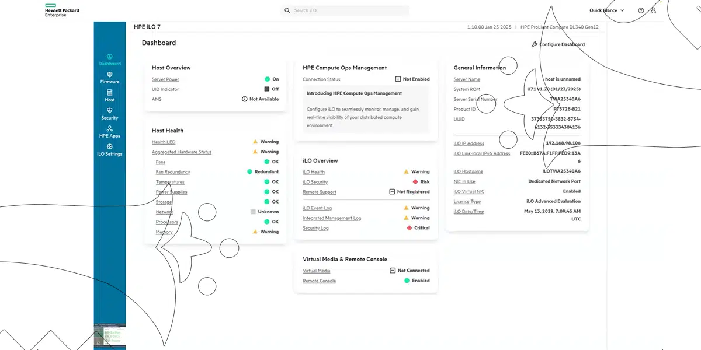Select the Host sidebar icon
701x350 pixels.
[110, 93]
